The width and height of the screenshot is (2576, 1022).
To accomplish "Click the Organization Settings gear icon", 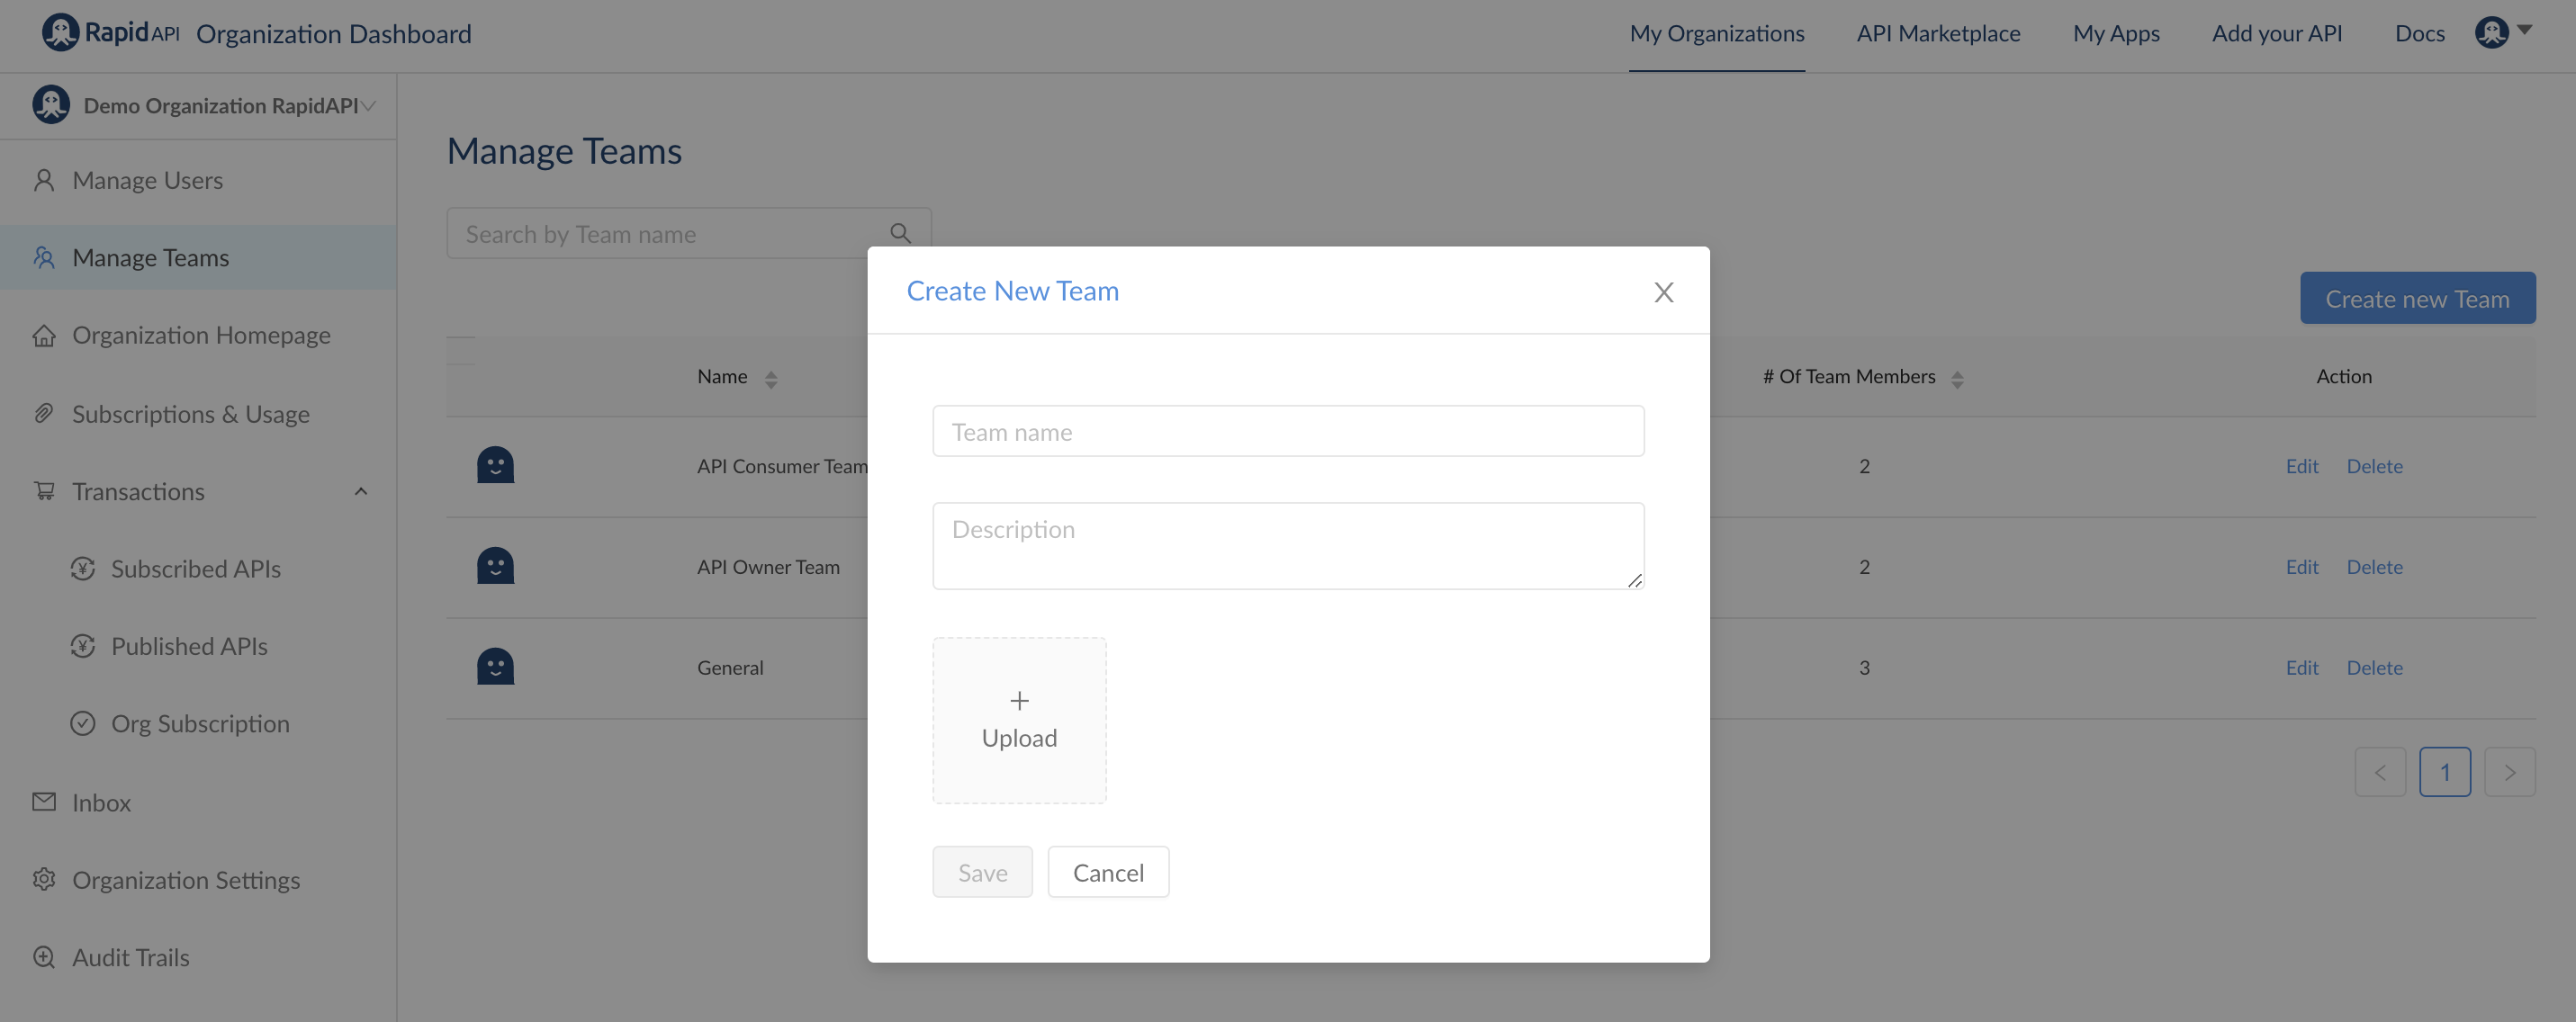I will coord(44,879).
